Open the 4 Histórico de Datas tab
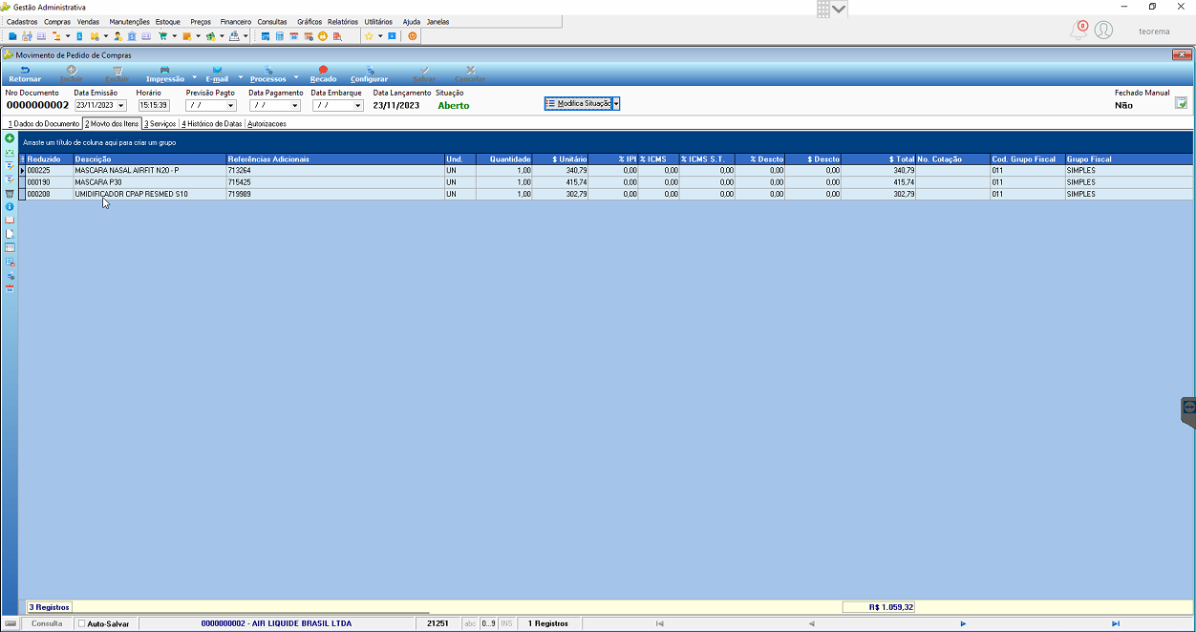Screen dimensions: 1196x632 tap(211, 124)
